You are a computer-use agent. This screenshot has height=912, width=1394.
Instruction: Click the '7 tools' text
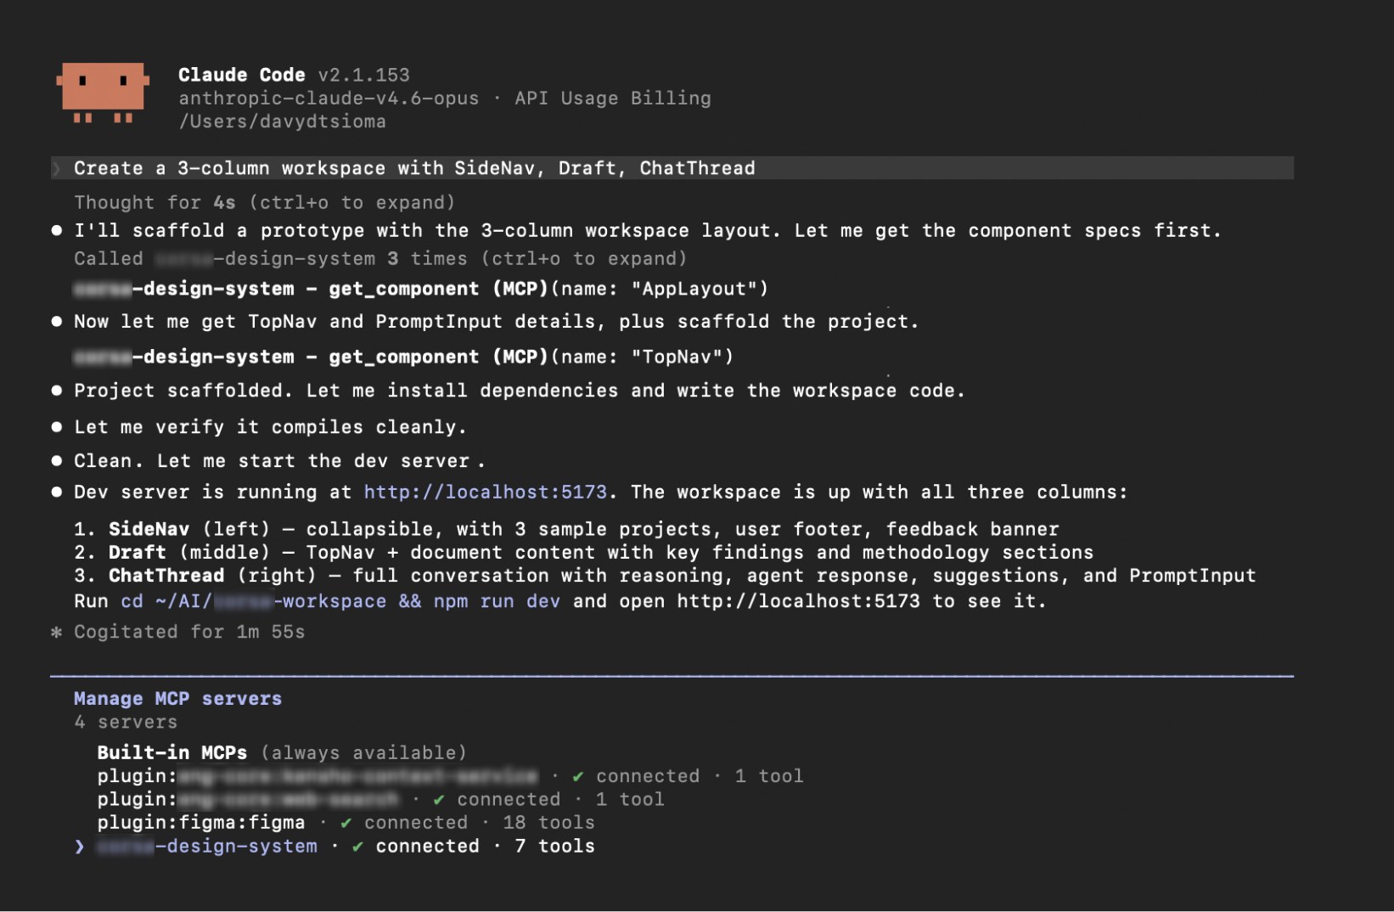(554, 847)
